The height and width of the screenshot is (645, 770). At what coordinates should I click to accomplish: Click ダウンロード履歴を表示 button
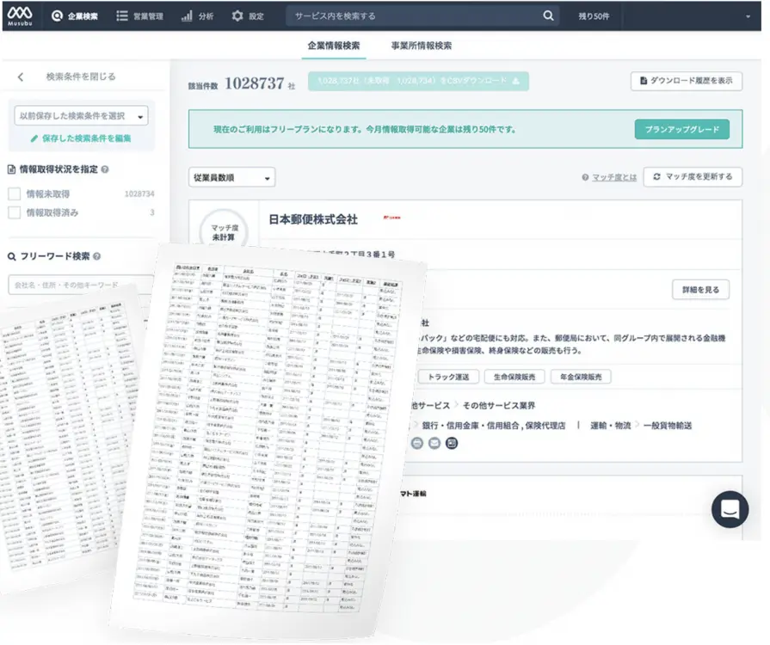tap(686, 81)
